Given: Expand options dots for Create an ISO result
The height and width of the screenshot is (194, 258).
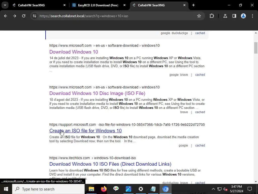Looking at the screenshot, I should pos(191,146).
